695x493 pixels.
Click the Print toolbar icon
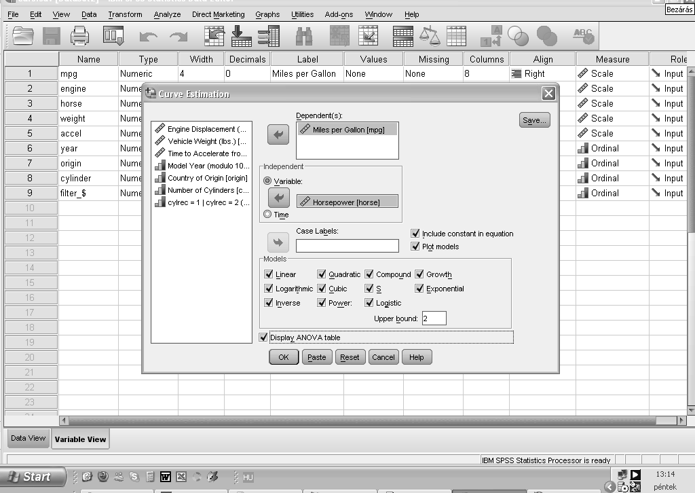[80, 36]
